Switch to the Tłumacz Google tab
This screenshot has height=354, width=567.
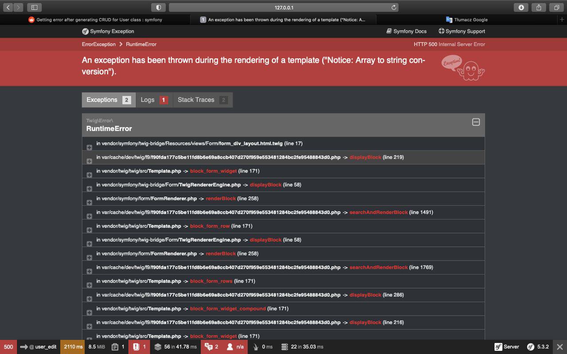[x=467, y=19]
